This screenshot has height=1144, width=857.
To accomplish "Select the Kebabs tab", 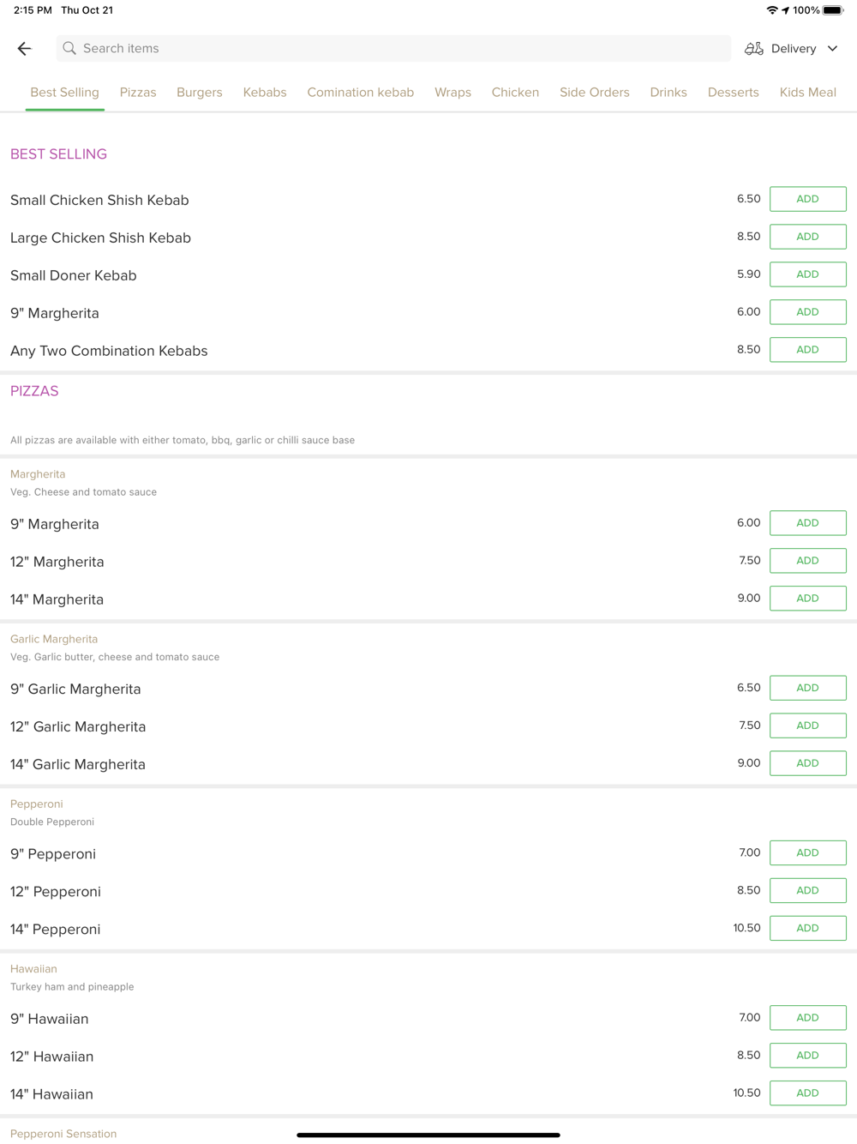I will click(265, 93).
